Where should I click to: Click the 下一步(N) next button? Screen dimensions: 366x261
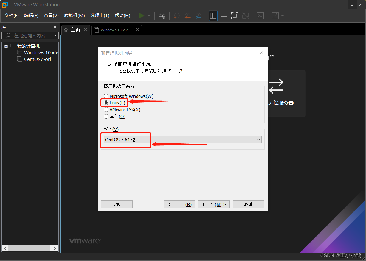(x=214, y=204)
